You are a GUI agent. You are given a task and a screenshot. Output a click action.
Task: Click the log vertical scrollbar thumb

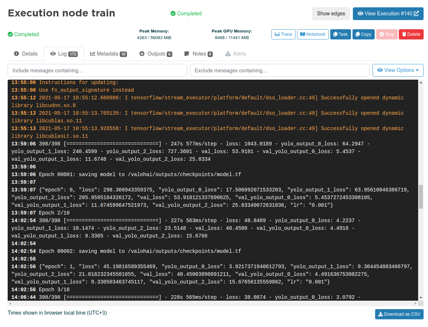click(x=421, y=197)
